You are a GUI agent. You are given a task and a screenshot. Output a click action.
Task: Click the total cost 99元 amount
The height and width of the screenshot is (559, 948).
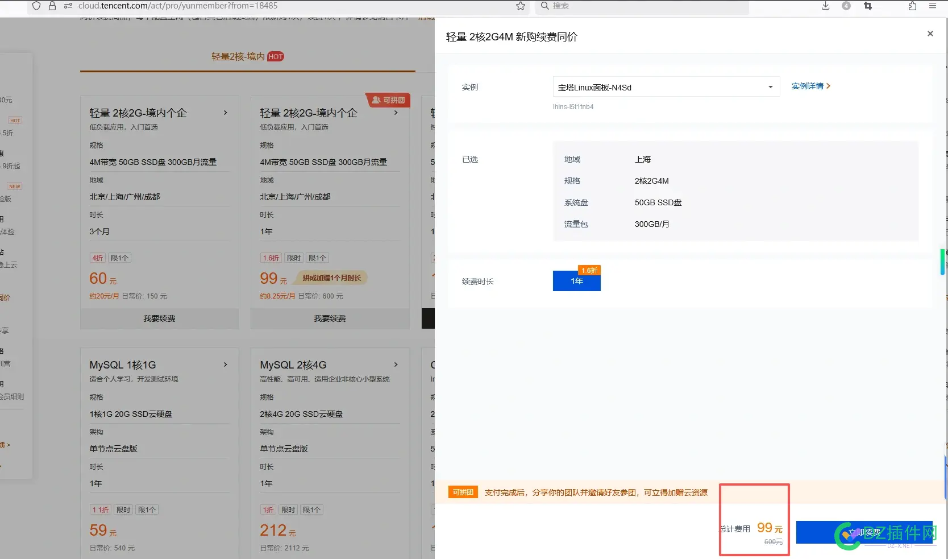[770, 528]
